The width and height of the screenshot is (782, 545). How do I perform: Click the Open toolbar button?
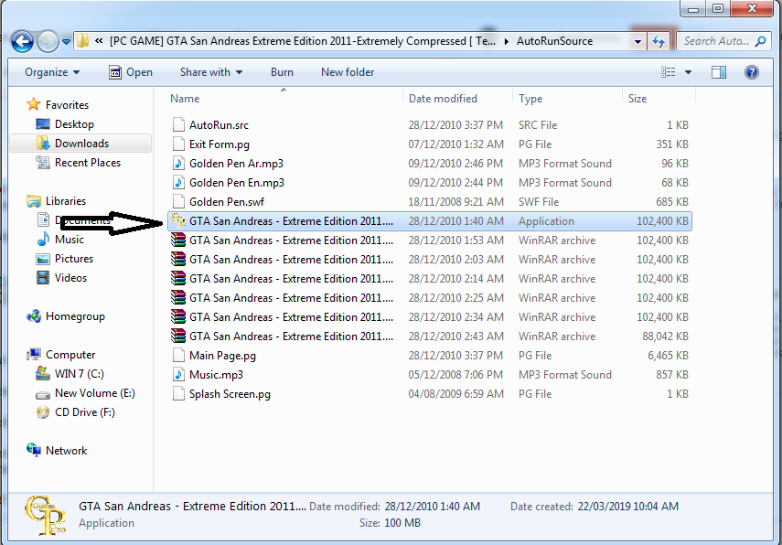coord(131,72)
